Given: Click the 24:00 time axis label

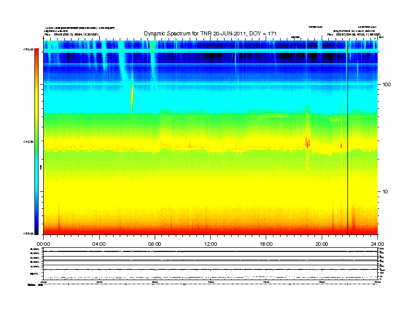Looking at the screenshot, I should [x=377, y=244].
